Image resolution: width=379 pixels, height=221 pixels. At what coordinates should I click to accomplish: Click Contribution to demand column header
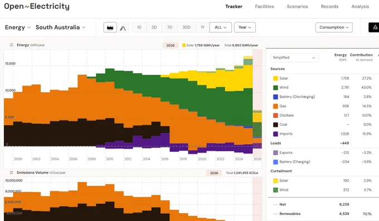point(361,57)
